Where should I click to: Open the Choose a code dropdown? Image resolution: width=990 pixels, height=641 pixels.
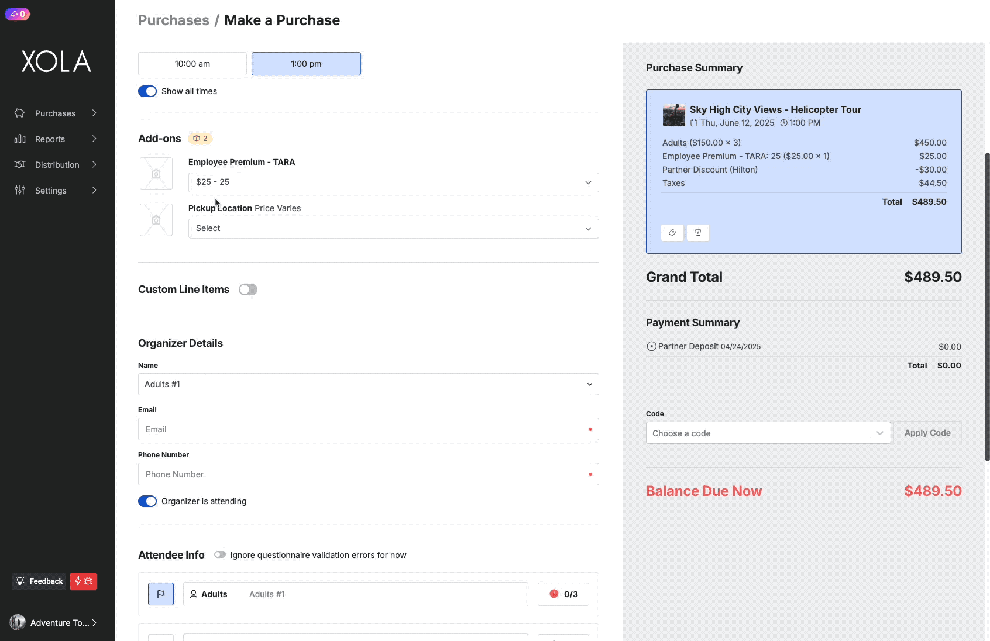click(x=768, y=433)
